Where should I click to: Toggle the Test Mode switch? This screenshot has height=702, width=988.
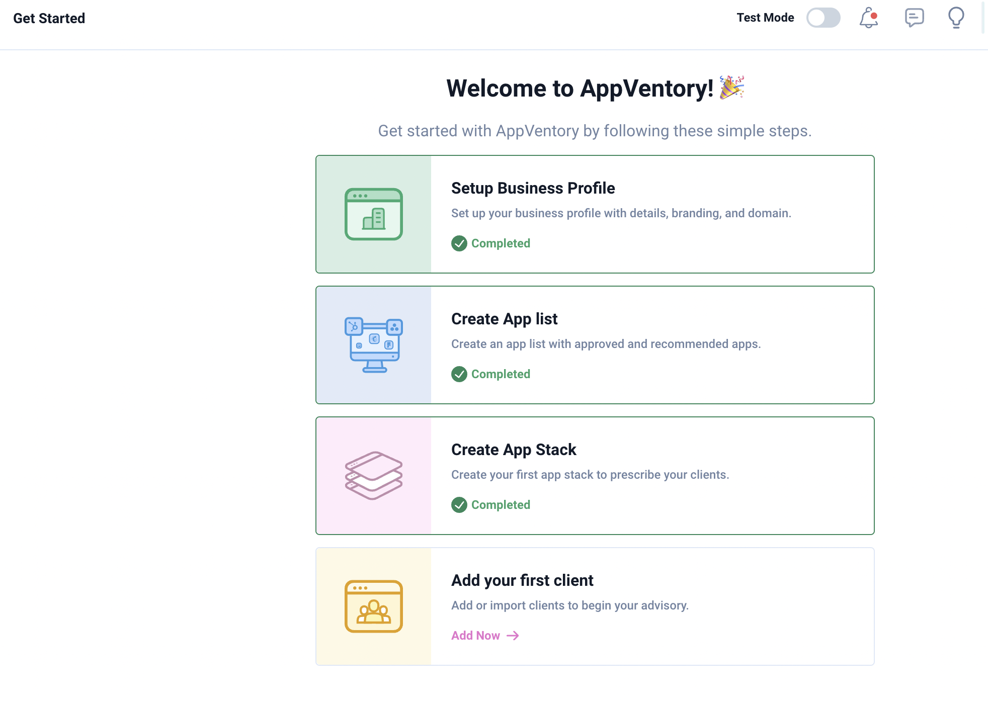pos(823,18)
